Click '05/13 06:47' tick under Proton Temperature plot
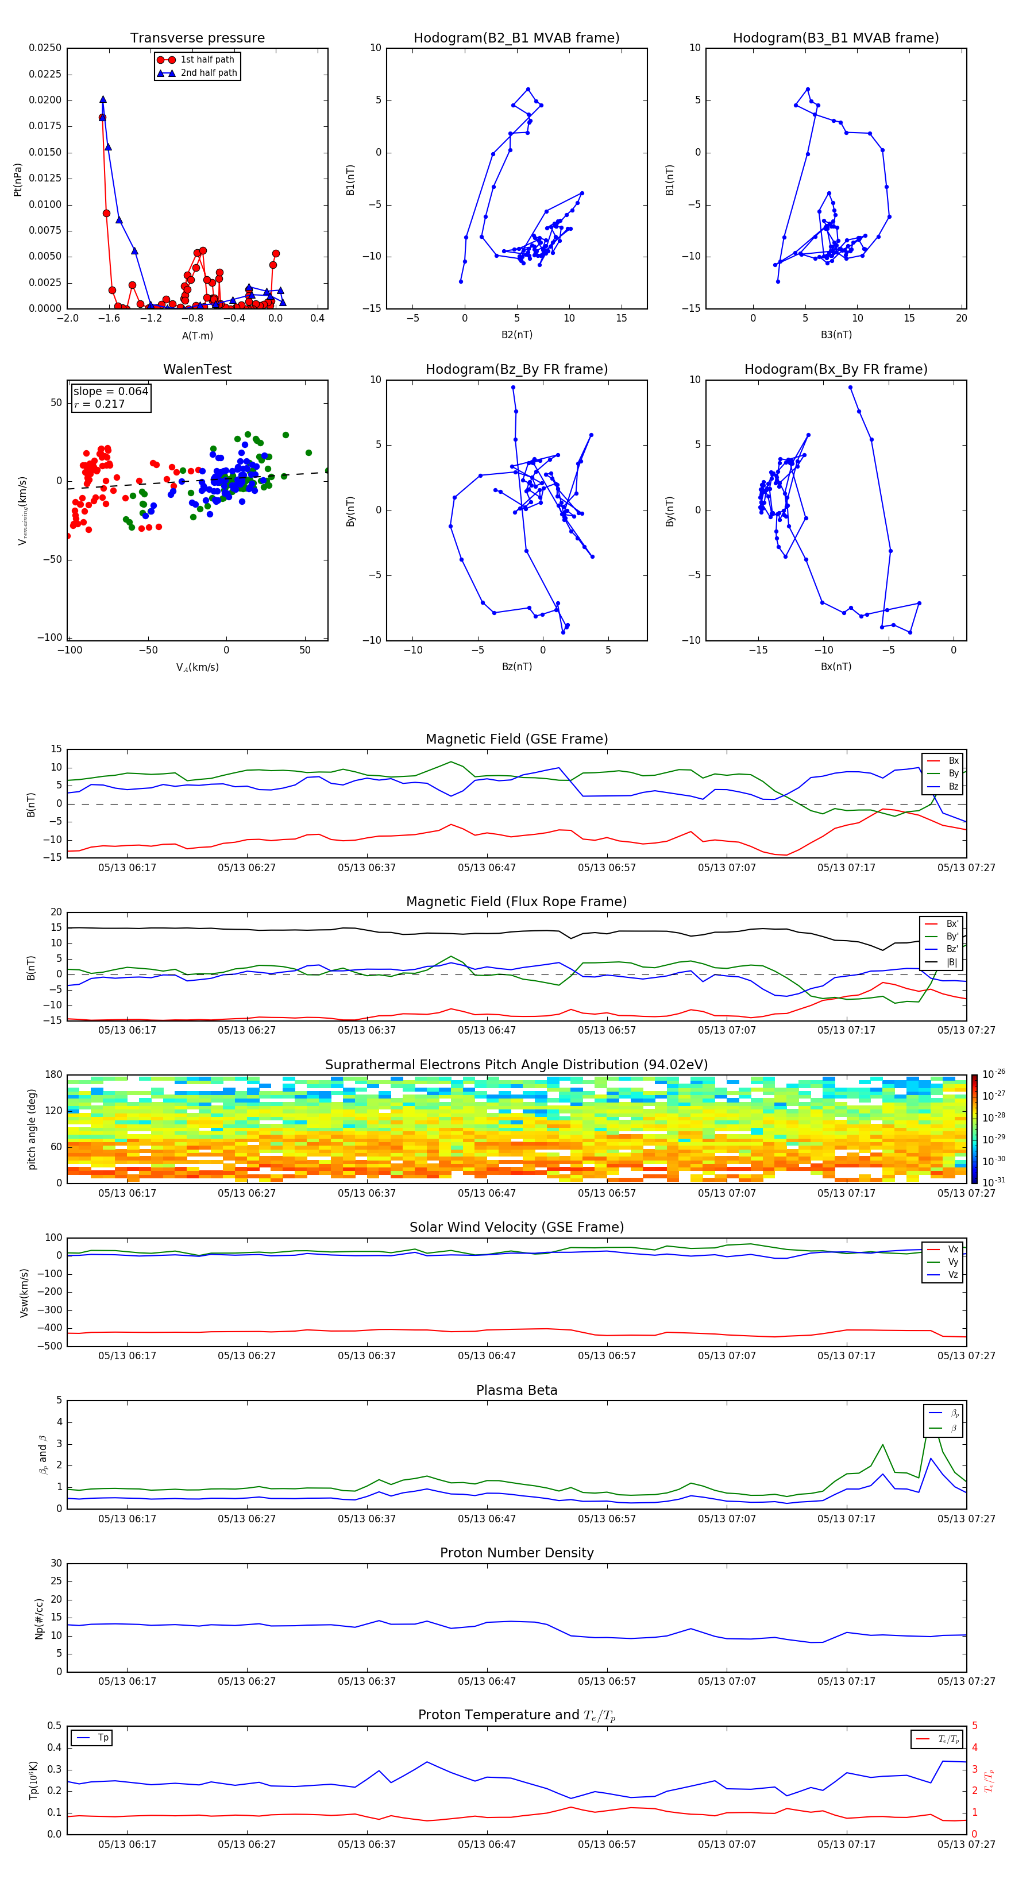The width and height of the screenshot is (1034, 1895). [x=487, y=1844]
